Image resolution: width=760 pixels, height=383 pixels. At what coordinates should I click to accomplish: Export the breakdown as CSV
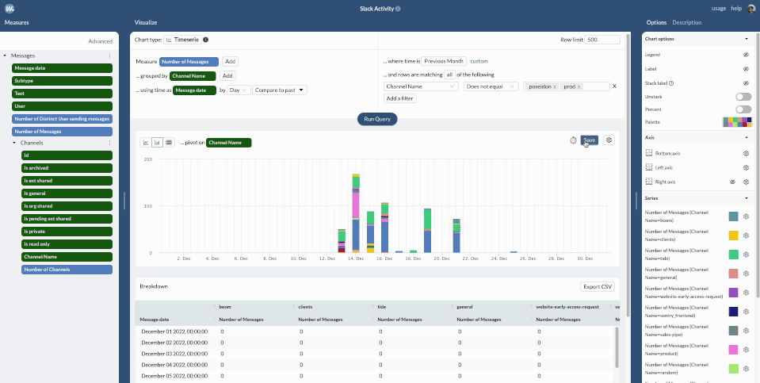(598, 286)
